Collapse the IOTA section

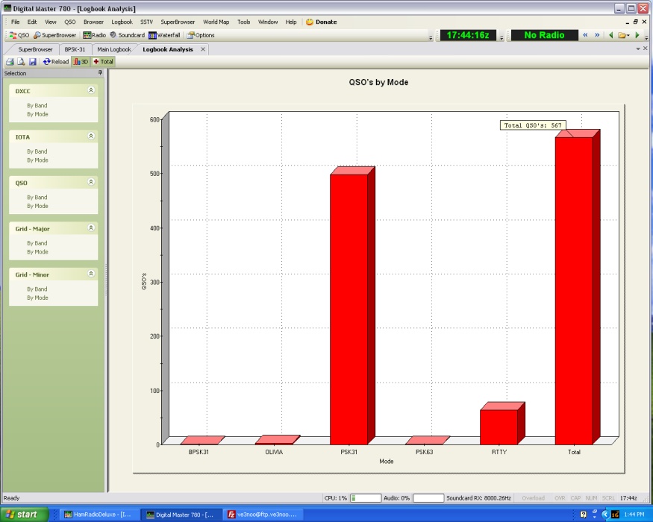91,136
